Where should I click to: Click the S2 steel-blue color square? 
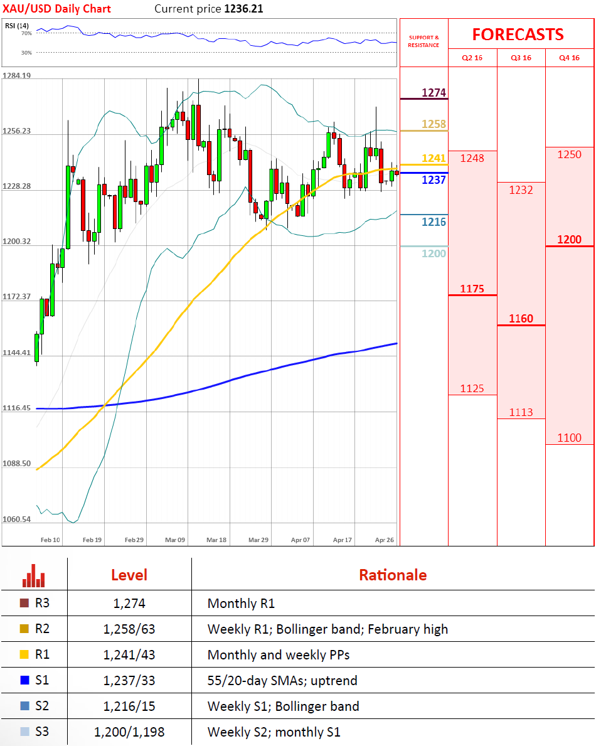pyautogui.click(x=24, y=706)
